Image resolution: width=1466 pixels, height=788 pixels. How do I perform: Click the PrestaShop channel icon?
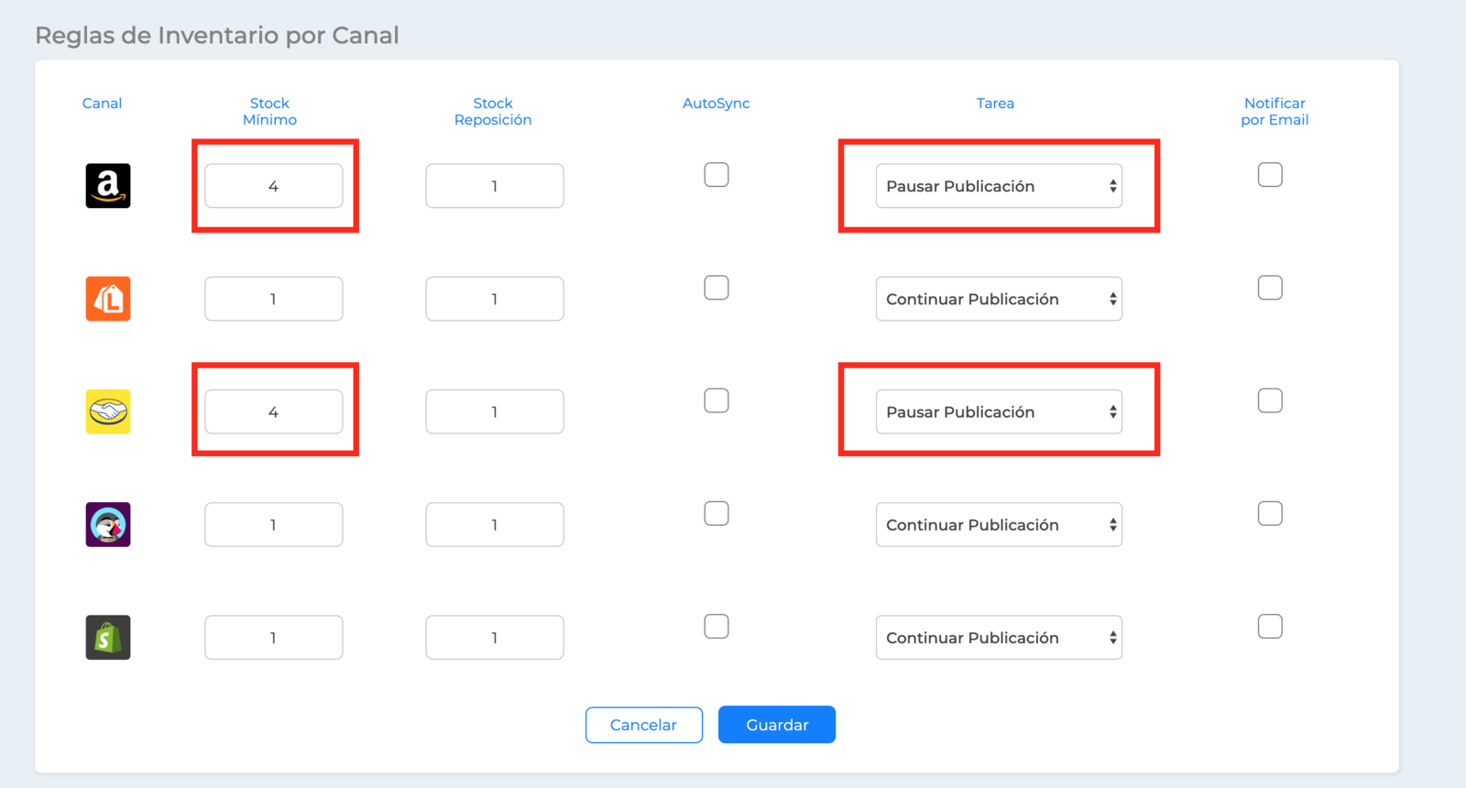tap(108, 524)
